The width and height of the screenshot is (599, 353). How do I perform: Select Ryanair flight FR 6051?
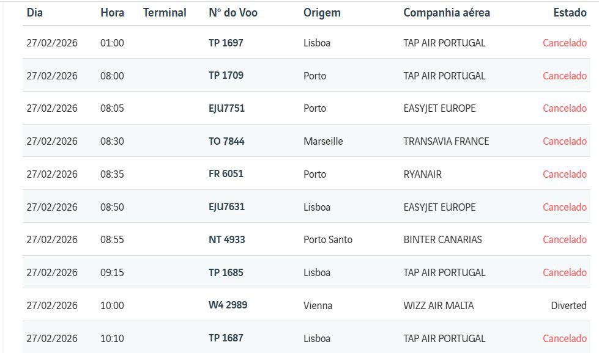coord(226,174)
